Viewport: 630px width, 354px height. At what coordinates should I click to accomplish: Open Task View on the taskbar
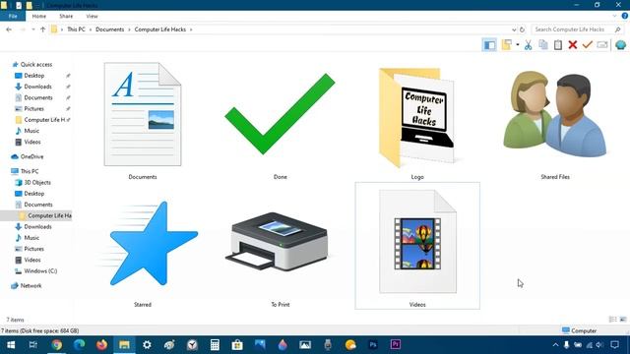click(33, 345)
